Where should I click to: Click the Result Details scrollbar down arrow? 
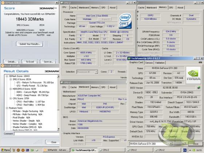tap(58, 129)
